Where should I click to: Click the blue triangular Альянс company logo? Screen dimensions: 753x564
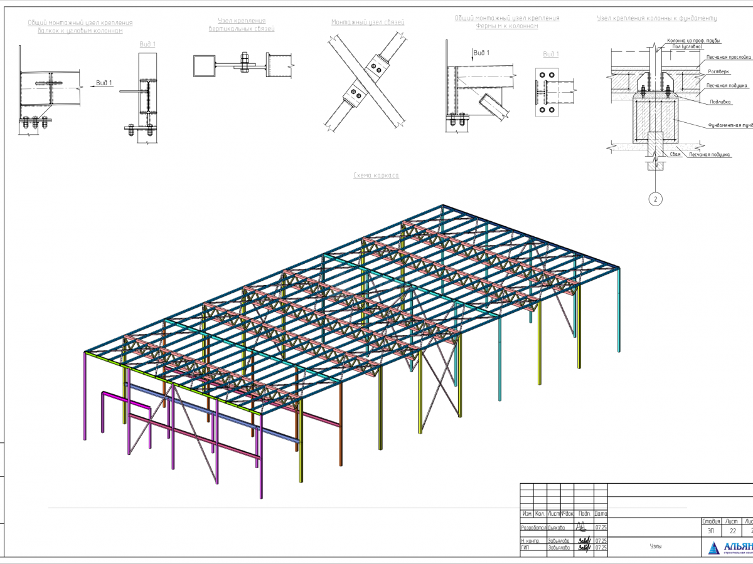(715, 548)
